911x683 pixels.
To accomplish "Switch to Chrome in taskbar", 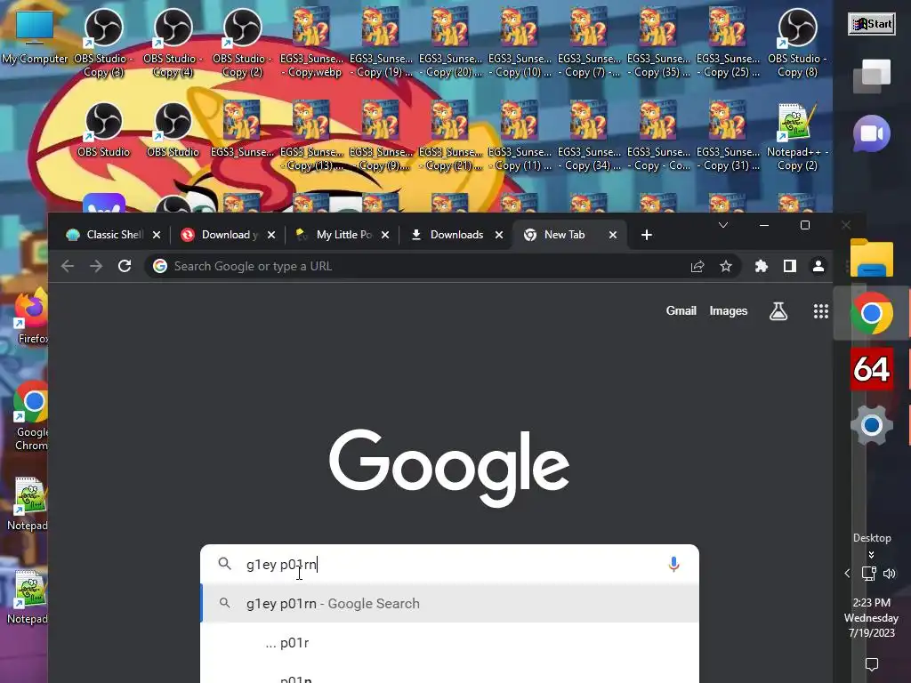I will [872, 313].
